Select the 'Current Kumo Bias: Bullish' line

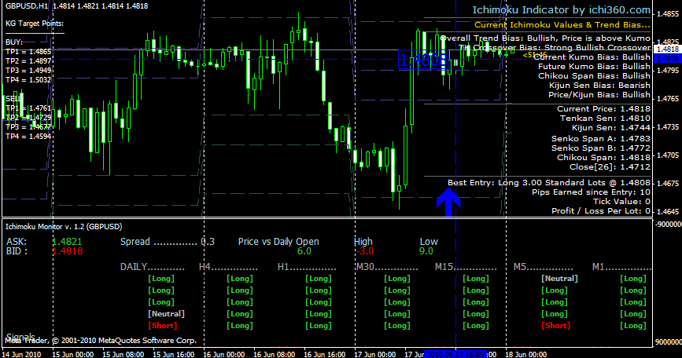click(592, 57)
